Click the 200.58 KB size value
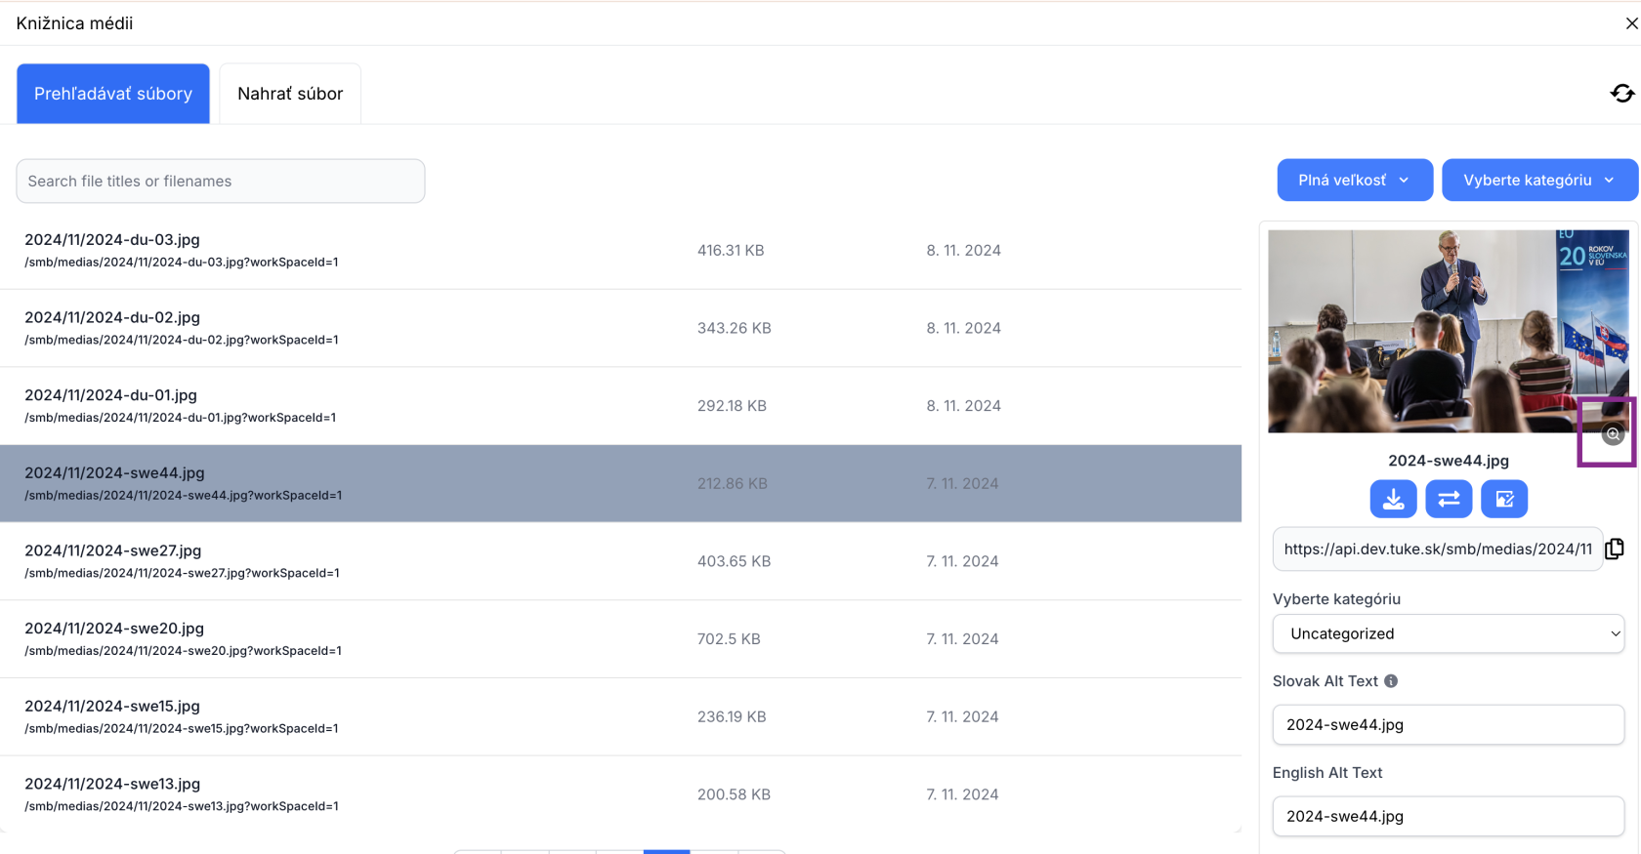 point(734,794)
